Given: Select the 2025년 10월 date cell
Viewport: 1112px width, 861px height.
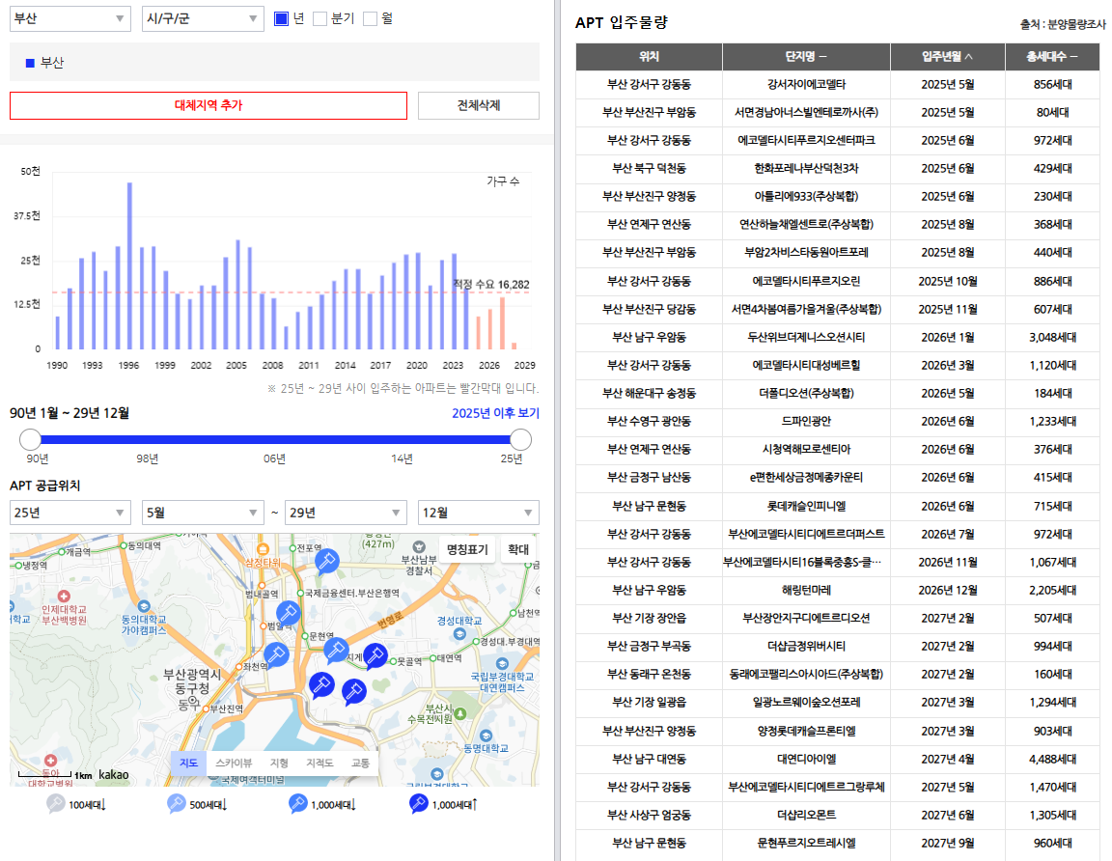Looking at the screenshot, I should coord(948,281).
